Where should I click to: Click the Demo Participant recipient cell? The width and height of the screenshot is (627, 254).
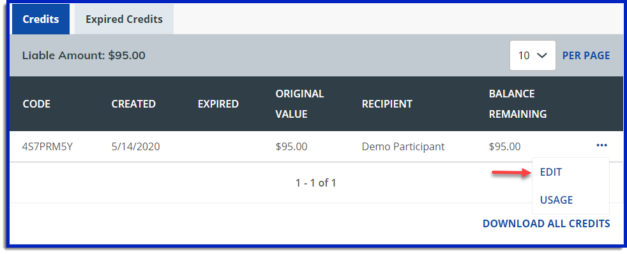coord(403,147)
